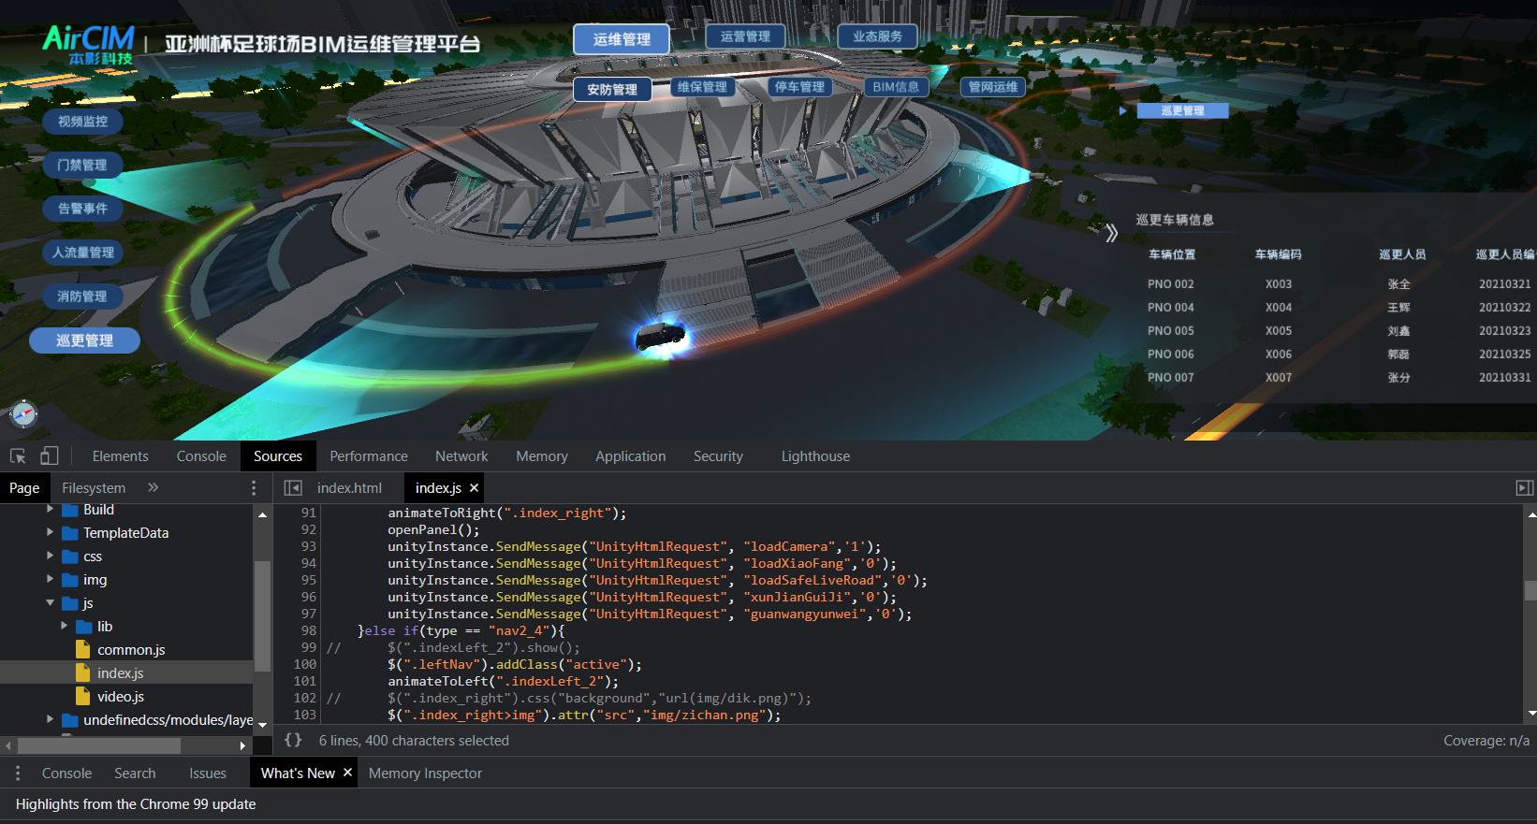
Task: Close the index.js editor tab
Action: (x=475, y=488)
